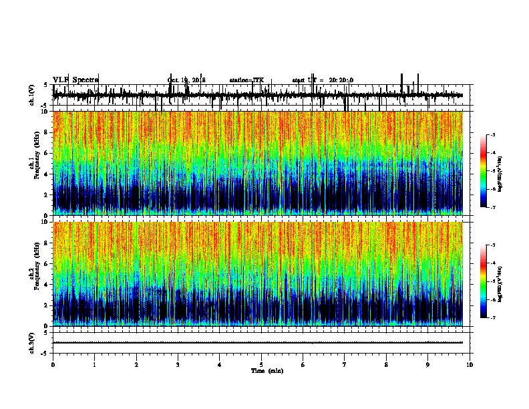Screen dimensions: 529x409
Task: Click the "VLF Spectra" plot title
Action: coord(75,80)
